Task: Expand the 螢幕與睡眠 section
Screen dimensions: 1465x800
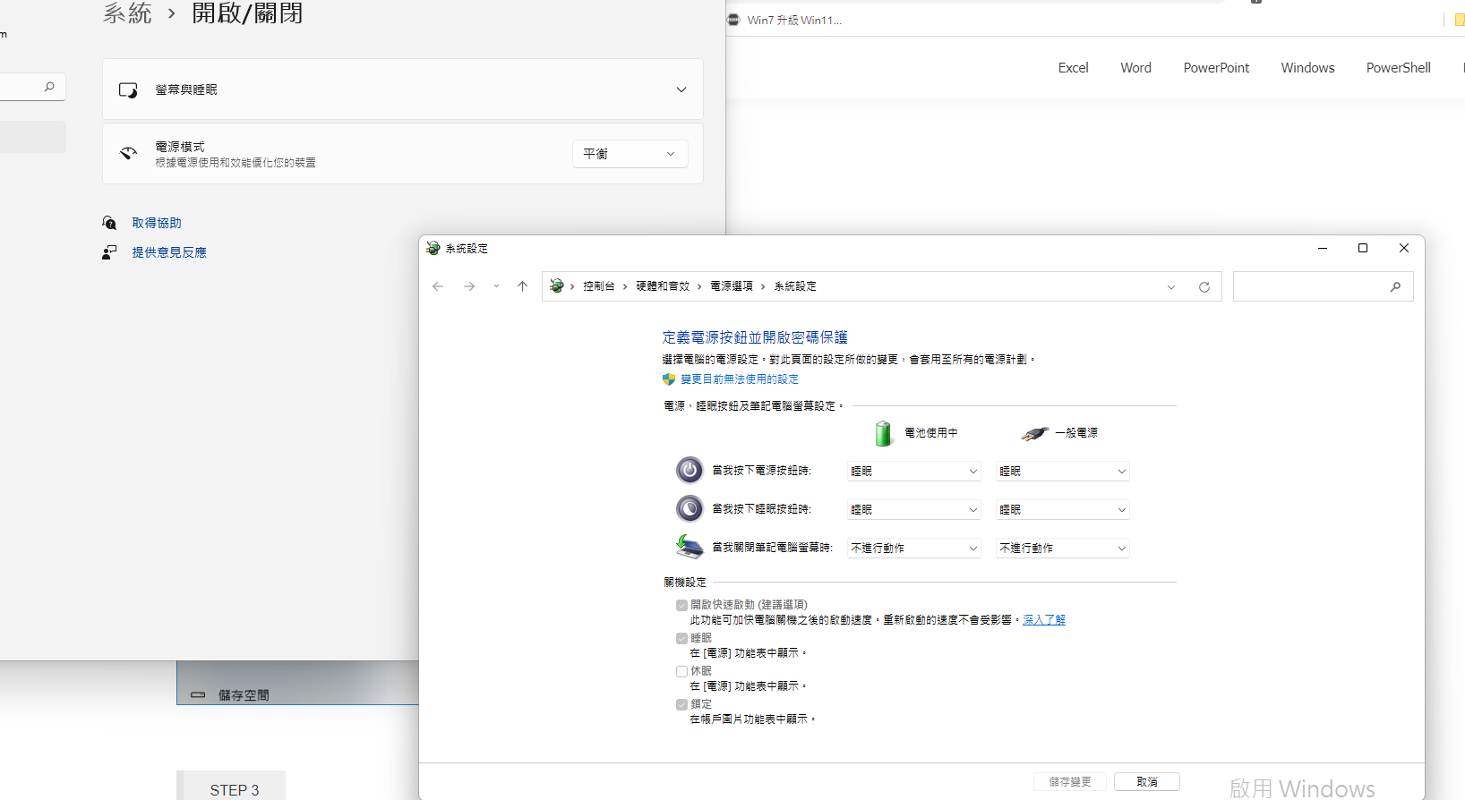Action: (681, 89)
